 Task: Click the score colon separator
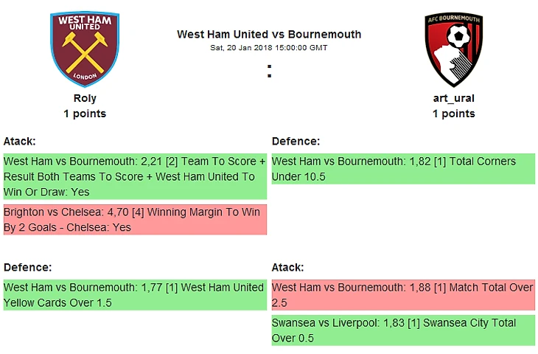270,72
